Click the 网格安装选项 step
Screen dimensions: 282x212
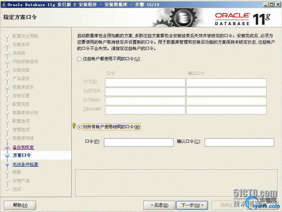(x=25, y=61)
